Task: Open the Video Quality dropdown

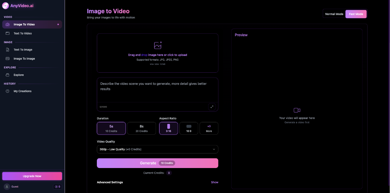Action: [x=157, y=149]
